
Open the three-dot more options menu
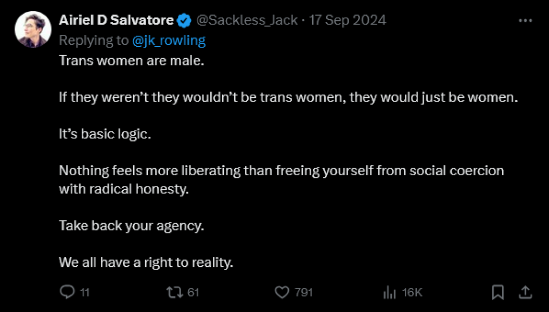tap(525, 21)
